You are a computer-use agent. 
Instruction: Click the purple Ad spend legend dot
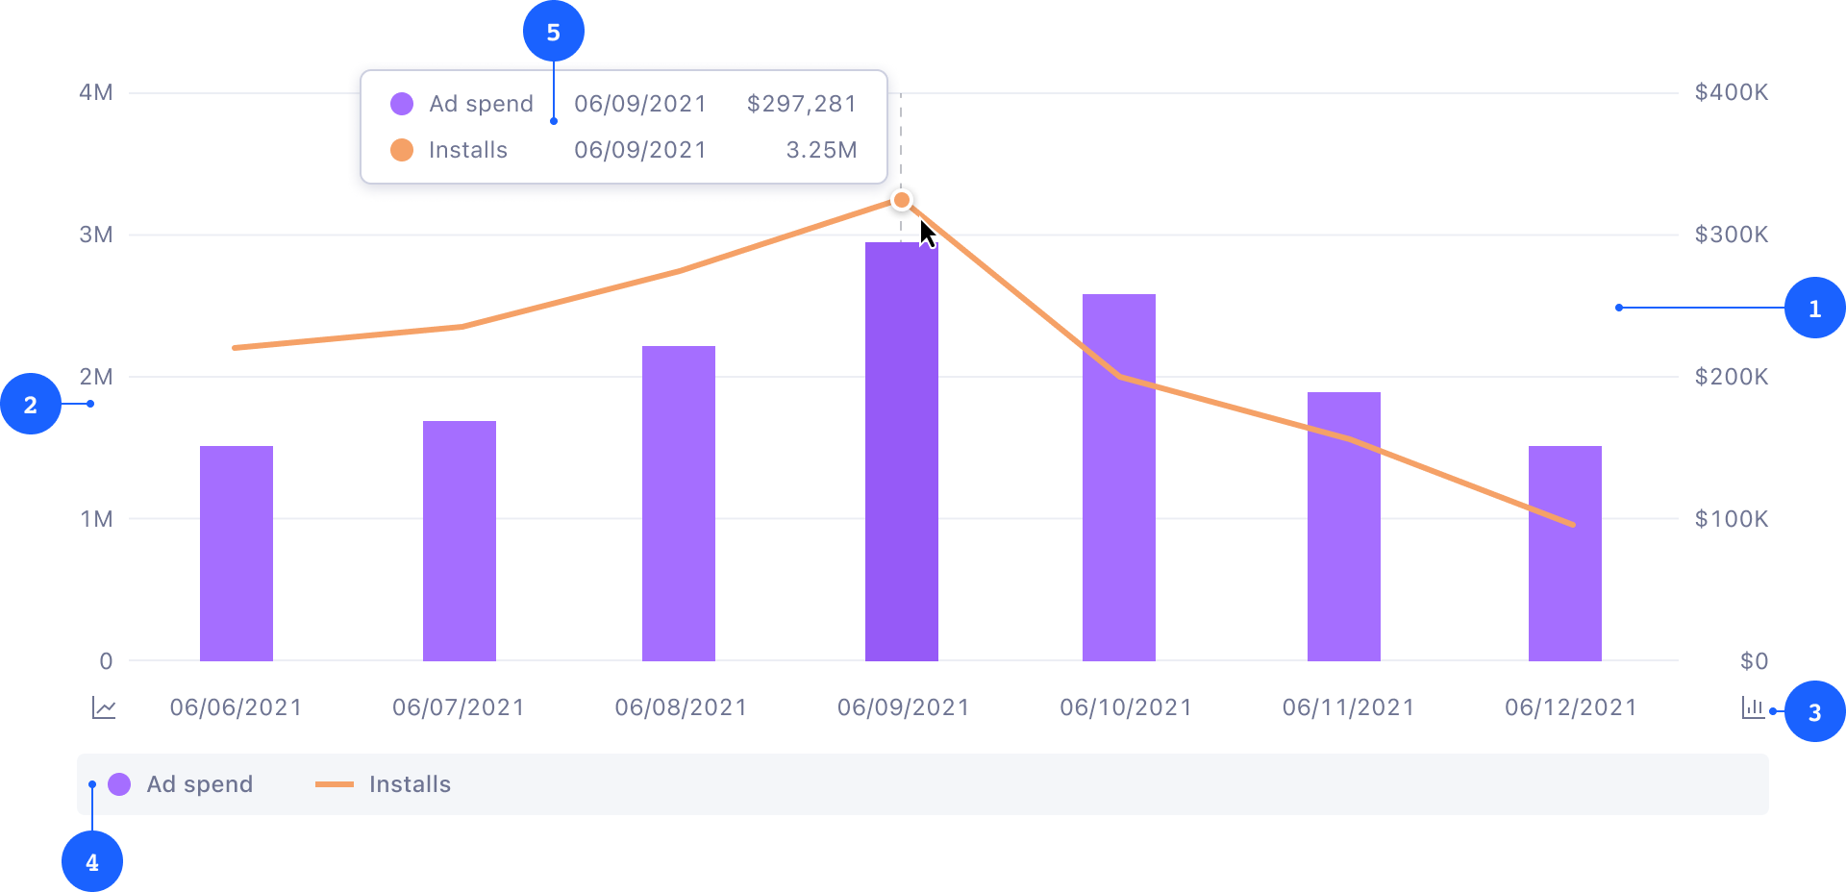click(x=119, y=784)
